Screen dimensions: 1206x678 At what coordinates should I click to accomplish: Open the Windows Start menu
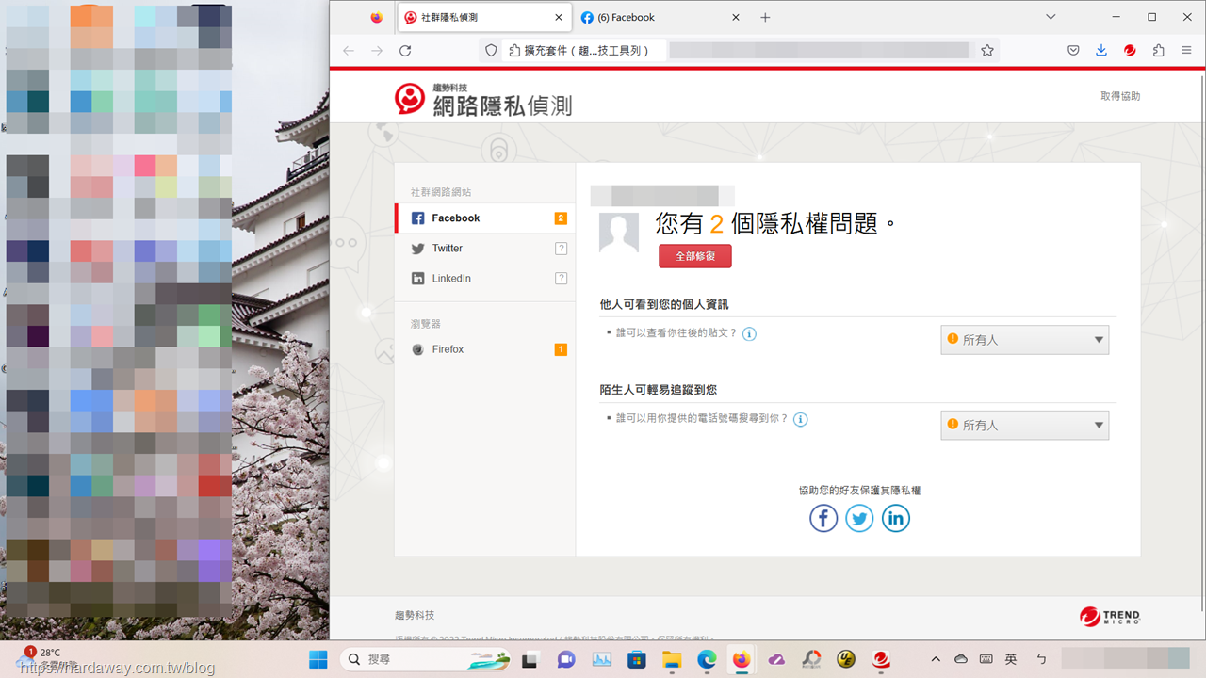[x=318, y=659]
